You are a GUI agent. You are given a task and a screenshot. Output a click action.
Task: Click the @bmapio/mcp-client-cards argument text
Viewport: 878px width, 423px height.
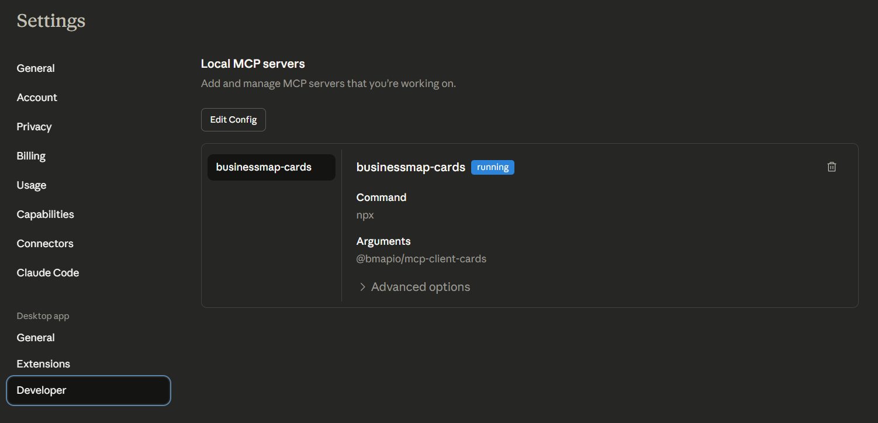pyautogui.click(x=421, y=259)
